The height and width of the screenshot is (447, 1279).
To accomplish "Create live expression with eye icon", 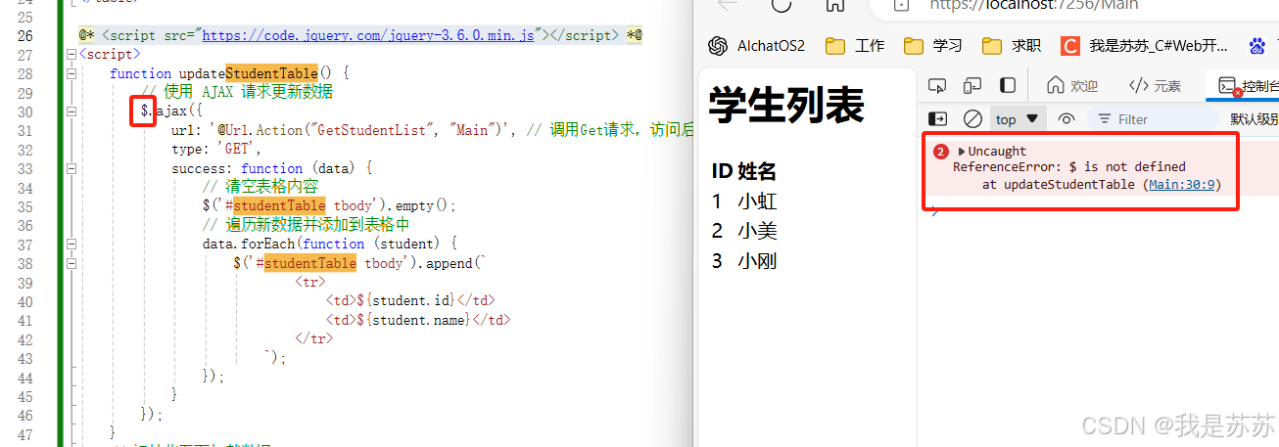I will (x=1066, y=119).
